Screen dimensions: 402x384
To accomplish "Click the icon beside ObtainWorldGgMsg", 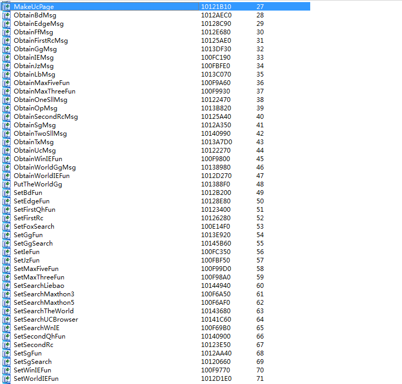I will pyautogui.click(x=6, y=167).
